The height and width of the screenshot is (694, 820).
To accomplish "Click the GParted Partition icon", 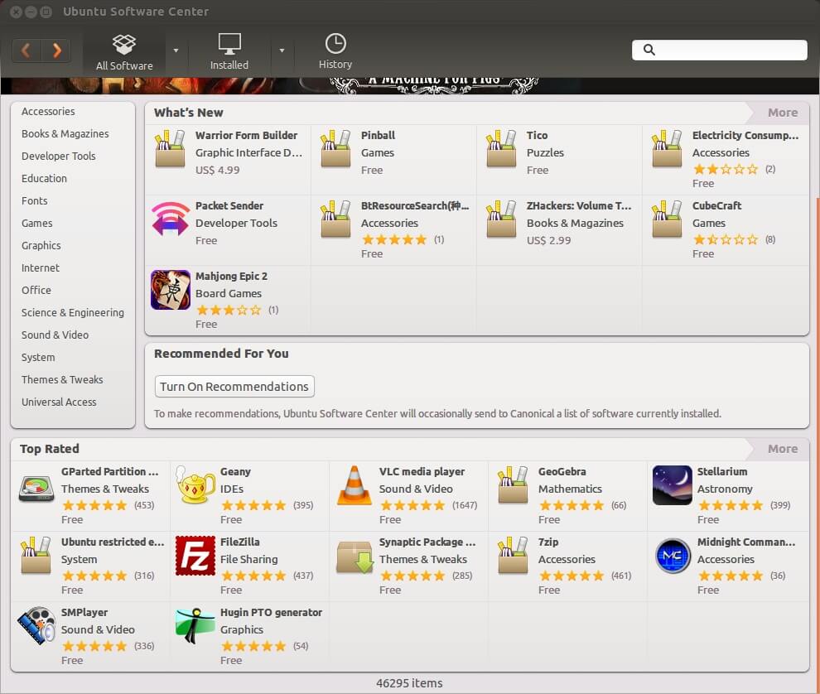I will [36, 489].
